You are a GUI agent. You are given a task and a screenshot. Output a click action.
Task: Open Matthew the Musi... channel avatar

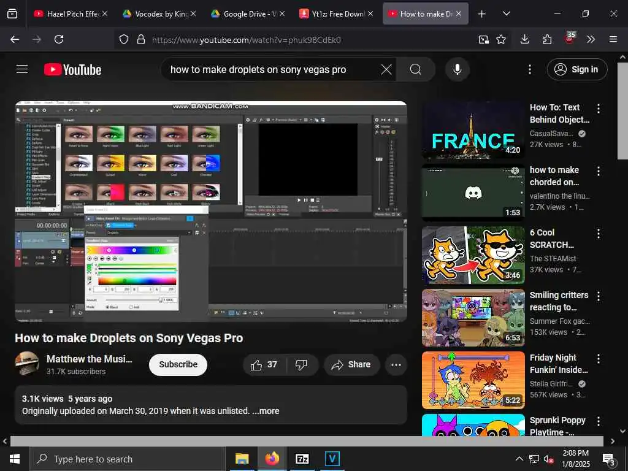pyautogui.click(x=27, y=364)
